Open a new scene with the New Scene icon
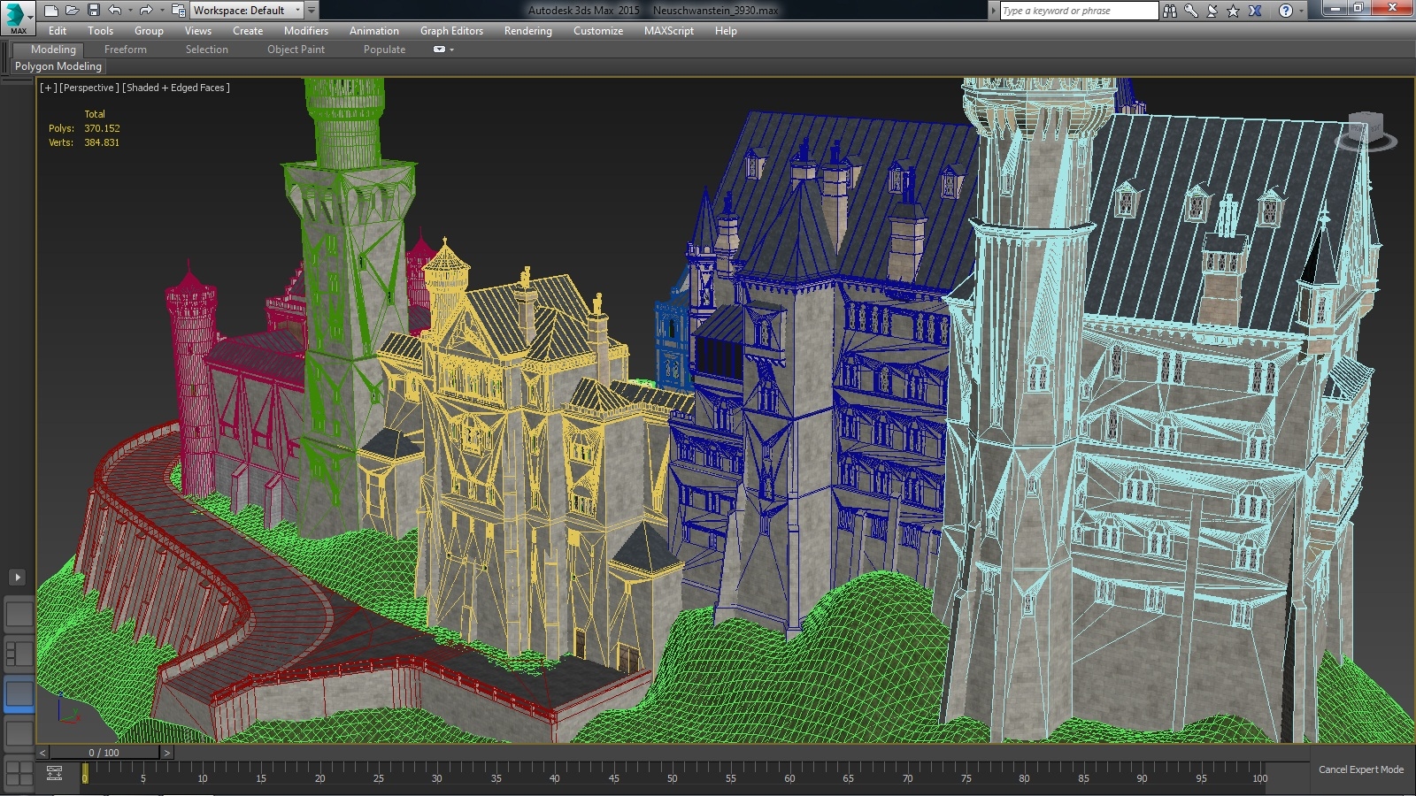 click(50, 10)
